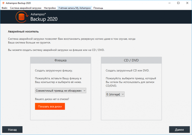Click the Ashampoo Backup 2020 title bar

(x=82, y=3)
